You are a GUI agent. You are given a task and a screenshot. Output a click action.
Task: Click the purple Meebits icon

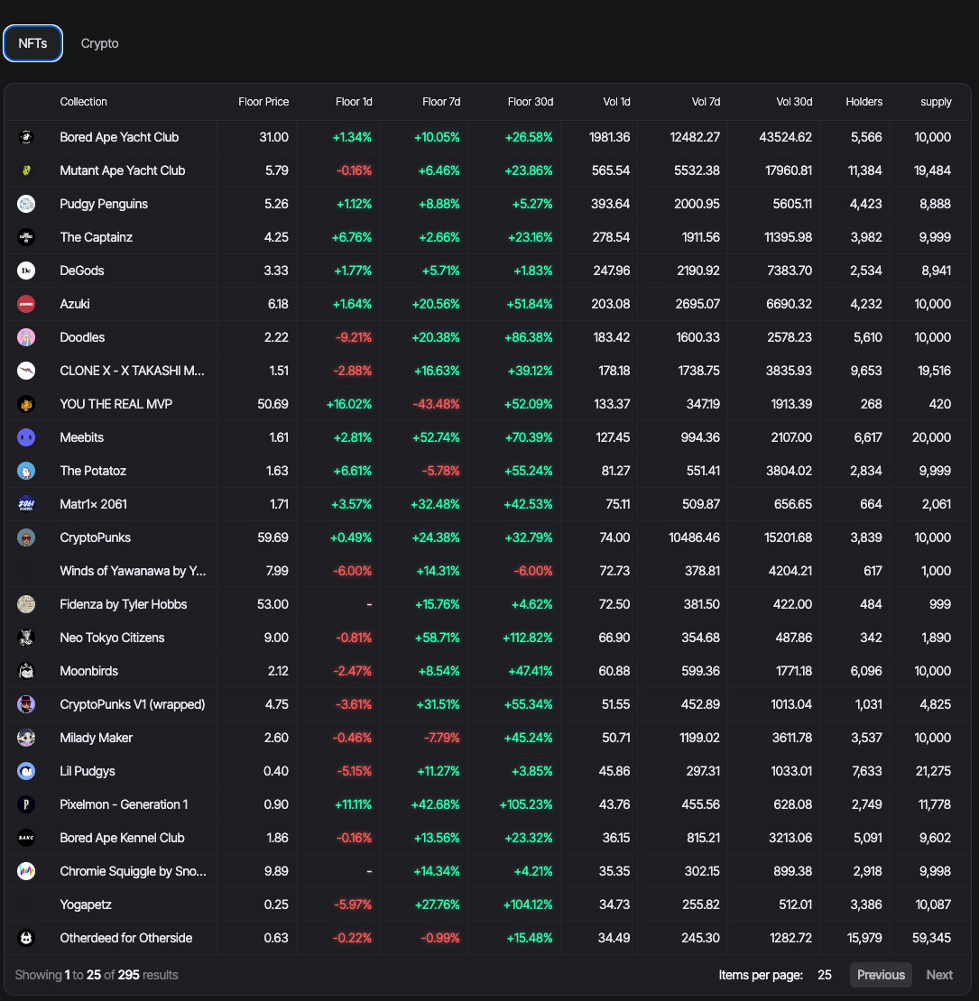click(x=26, y=437)
